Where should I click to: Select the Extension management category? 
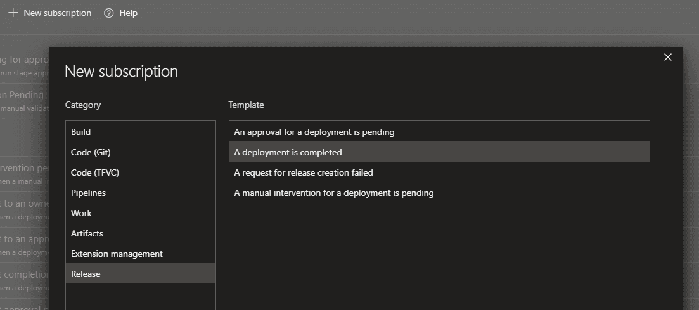coord(117,254)
